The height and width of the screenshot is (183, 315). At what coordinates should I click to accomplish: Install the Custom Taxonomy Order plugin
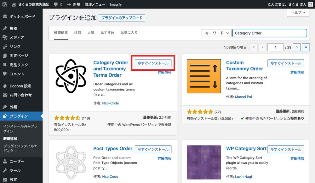286,63
